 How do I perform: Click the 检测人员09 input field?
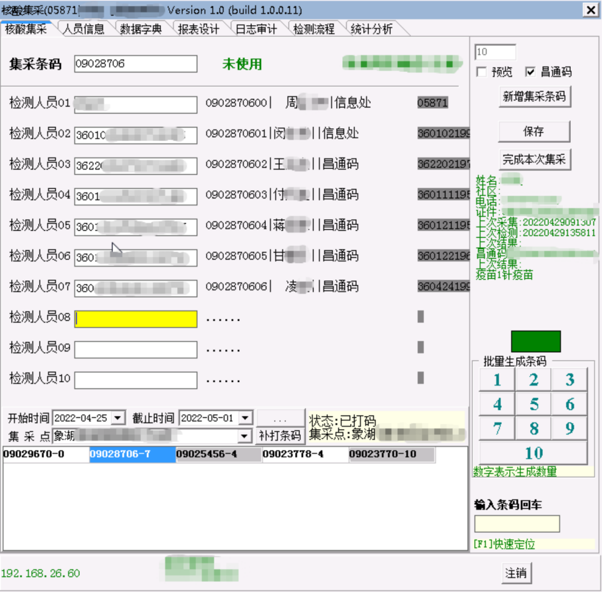pos(135,350)
